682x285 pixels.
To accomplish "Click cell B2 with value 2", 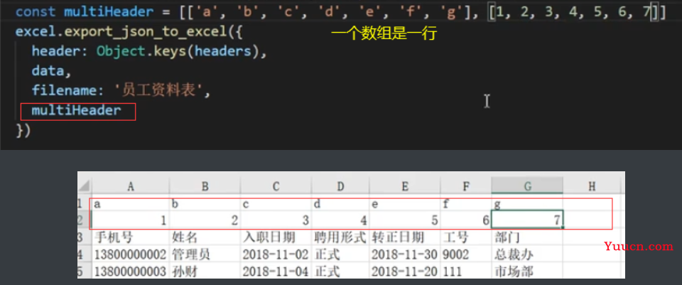I will 205,220.
